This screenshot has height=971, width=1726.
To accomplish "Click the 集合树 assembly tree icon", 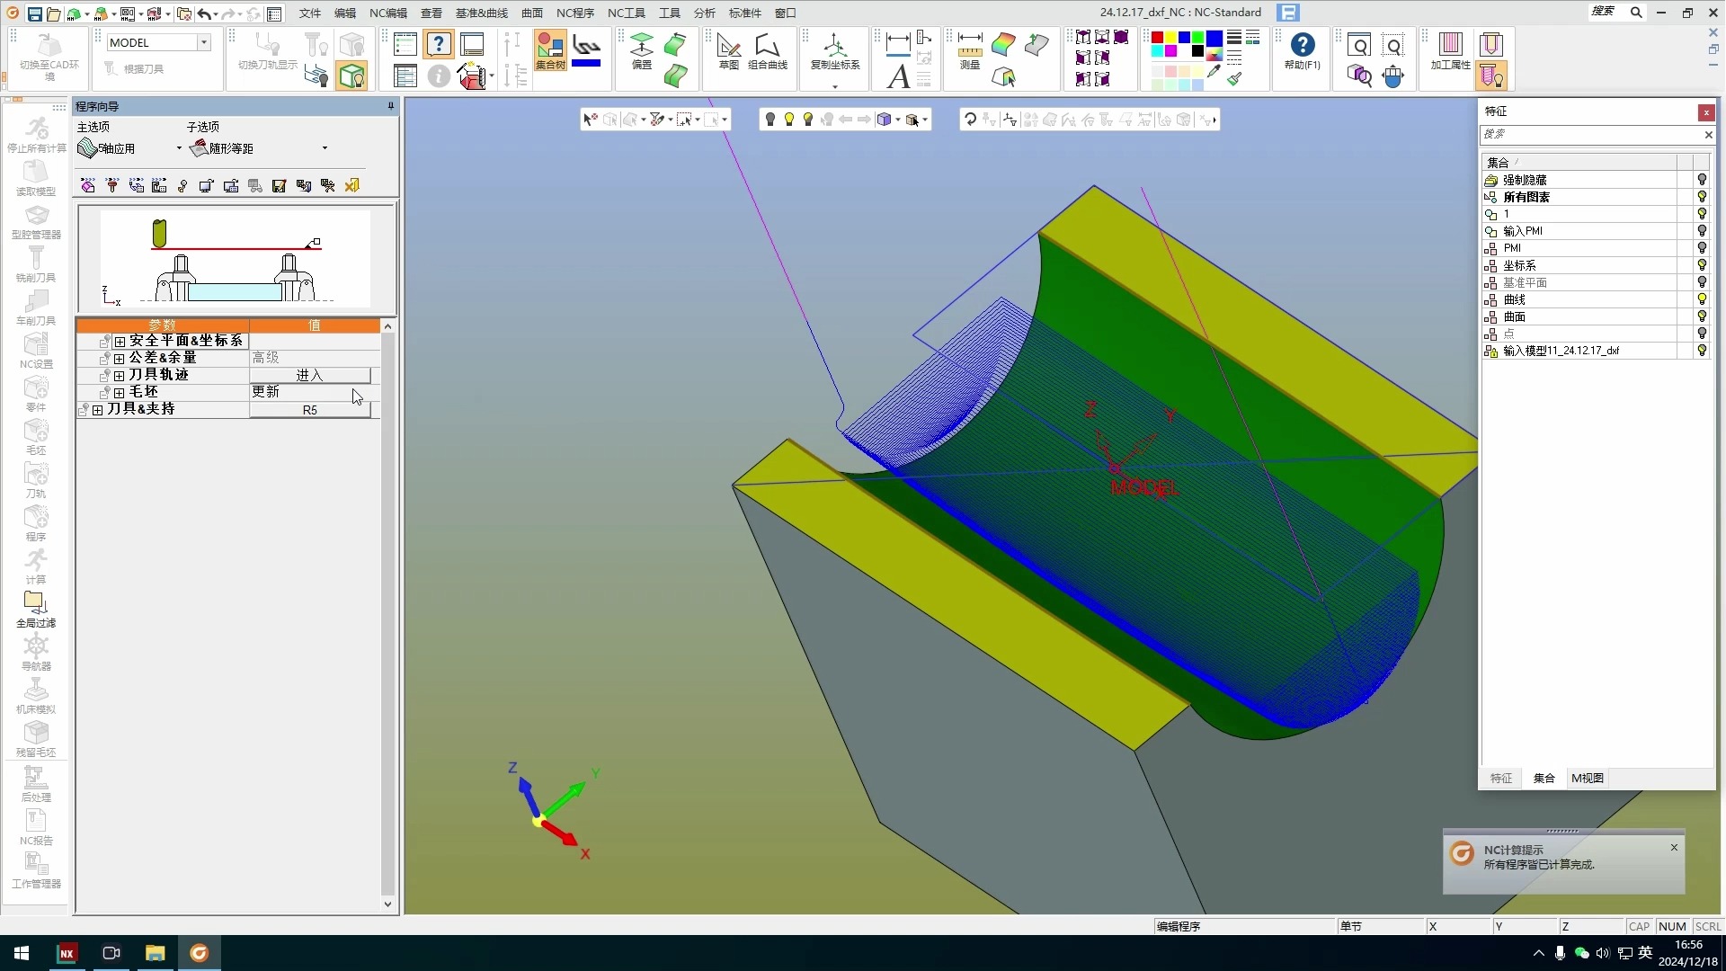I will coord(550,49).
